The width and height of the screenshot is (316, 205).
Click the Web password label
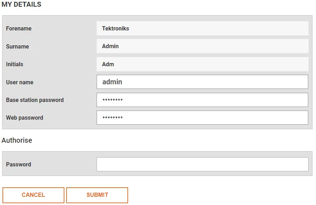24,118
